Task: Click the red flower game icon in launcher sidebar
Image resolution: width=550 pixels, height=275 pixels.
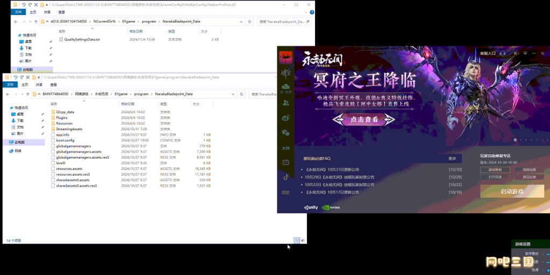Action: (286, 57)
